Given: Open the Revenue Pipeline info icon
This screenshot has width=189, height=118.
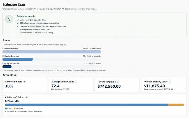Looking at the screenshot, I should coord(118,82).
